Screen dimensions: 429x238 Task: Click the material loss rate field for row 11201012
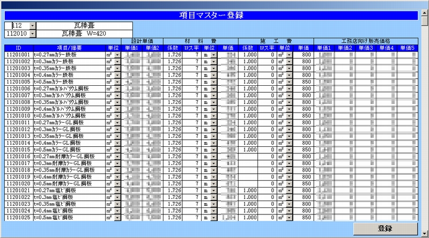tap(191, 129)
